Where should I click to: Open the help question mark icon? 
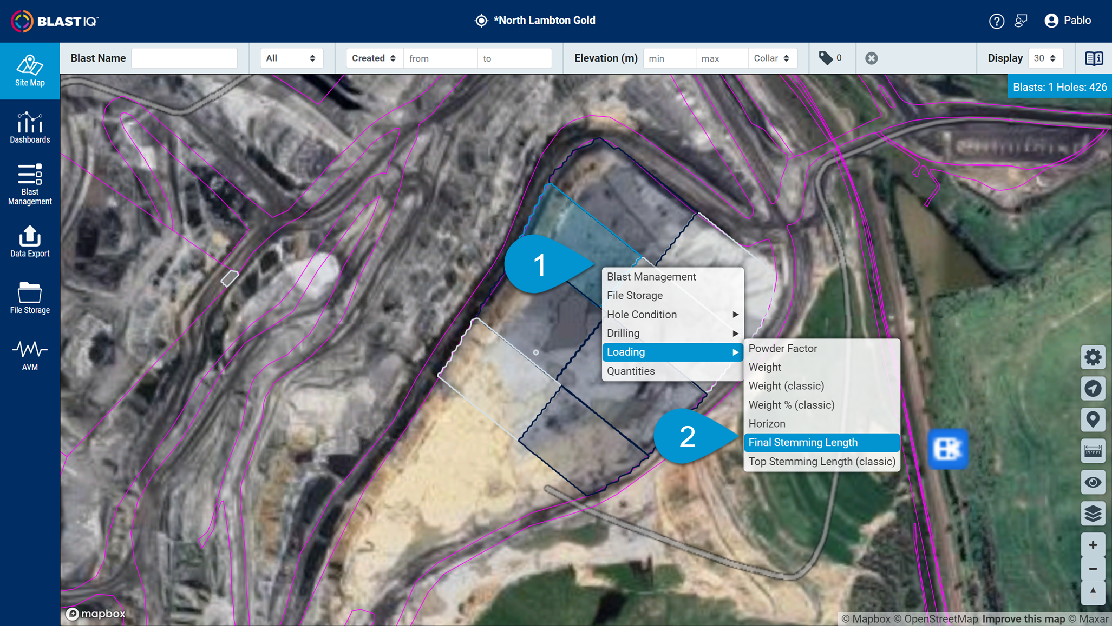[x=996, y=21]
